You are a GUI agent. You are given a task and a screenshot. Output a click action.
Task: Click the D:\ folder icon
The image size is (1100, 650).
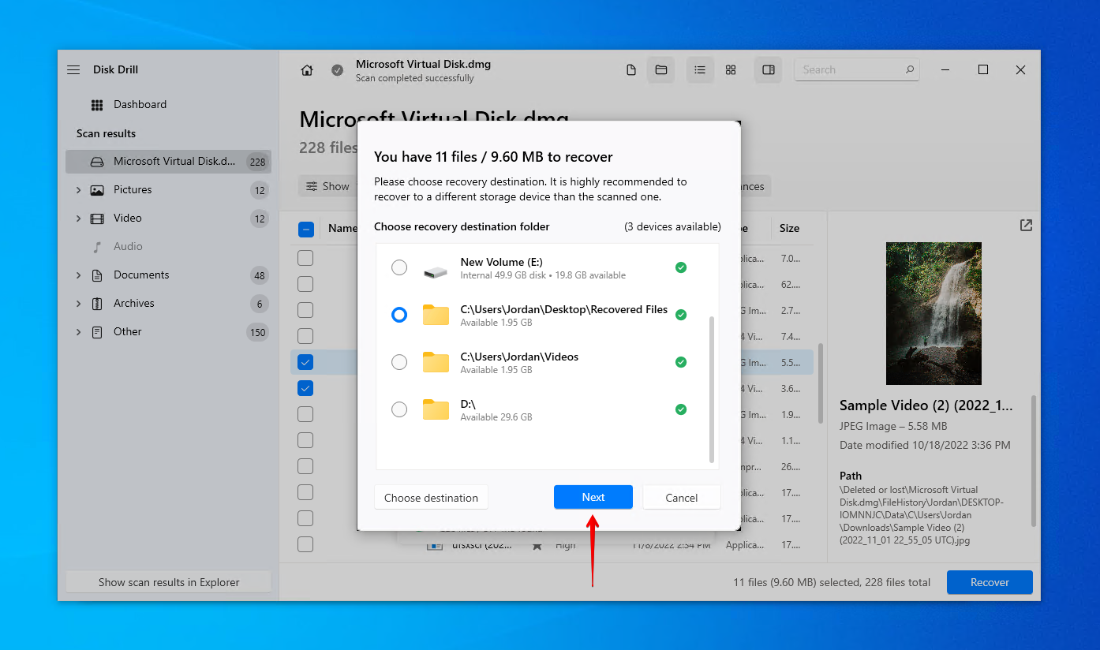(436, 409)
